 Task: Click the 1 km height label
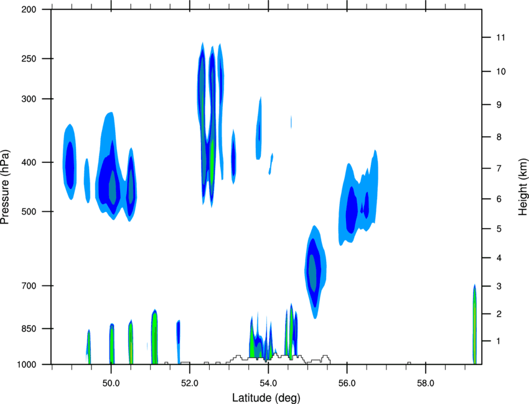(x=499, y=341)
